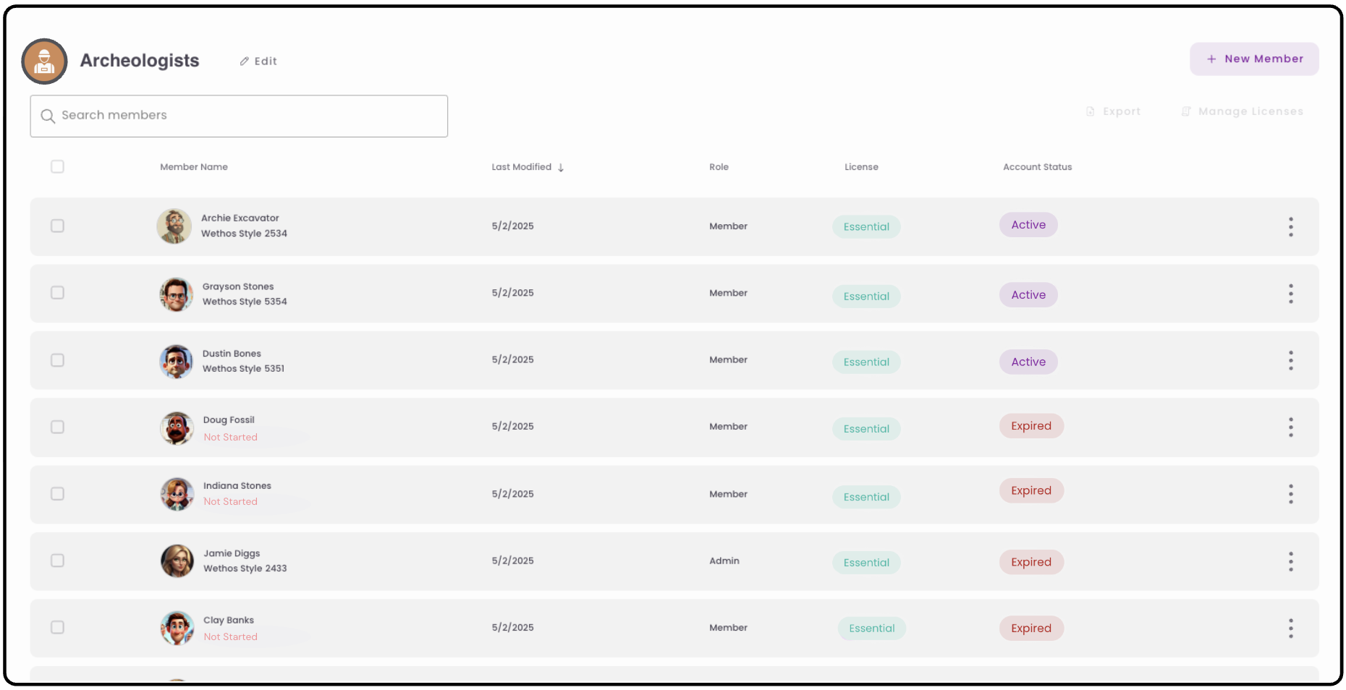Open Grayson Stones' avatar
The image size is (1346, 690).
point(177,294)
